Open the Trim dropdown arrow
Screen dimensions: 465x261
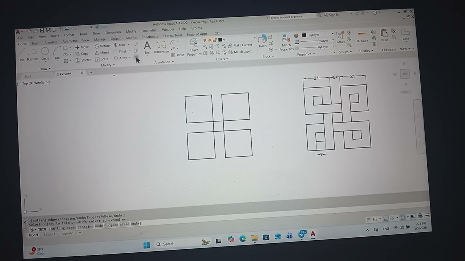(129, 45)
